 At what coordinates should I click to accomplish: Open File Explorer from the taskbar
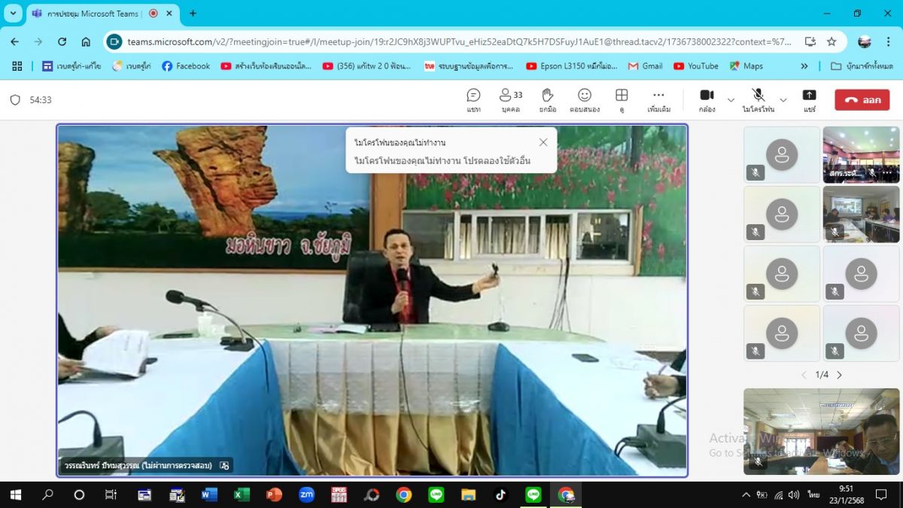[469, 494]
